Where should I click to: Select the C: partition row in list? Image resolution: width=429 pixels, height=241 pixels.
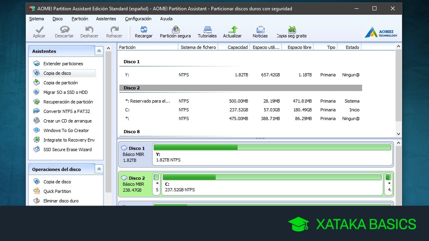(241, 110)
